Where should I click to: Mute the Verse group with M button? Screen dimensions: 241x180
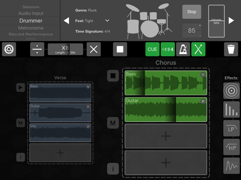click(x=21, y=123)
